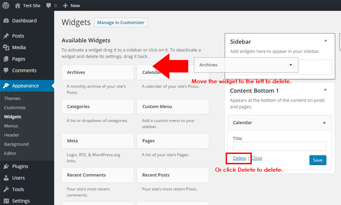Open the comments bubble icon in admin bar
The image size is (341, 205).
pos(49,6)
